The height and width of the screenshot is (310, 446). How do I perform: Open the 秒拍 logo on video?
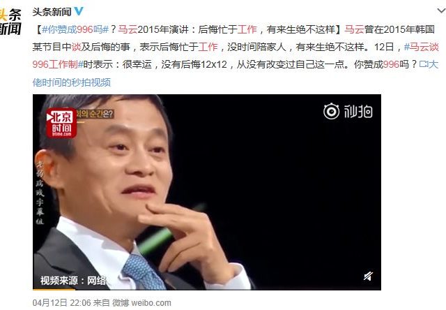(x=348, y=111)
